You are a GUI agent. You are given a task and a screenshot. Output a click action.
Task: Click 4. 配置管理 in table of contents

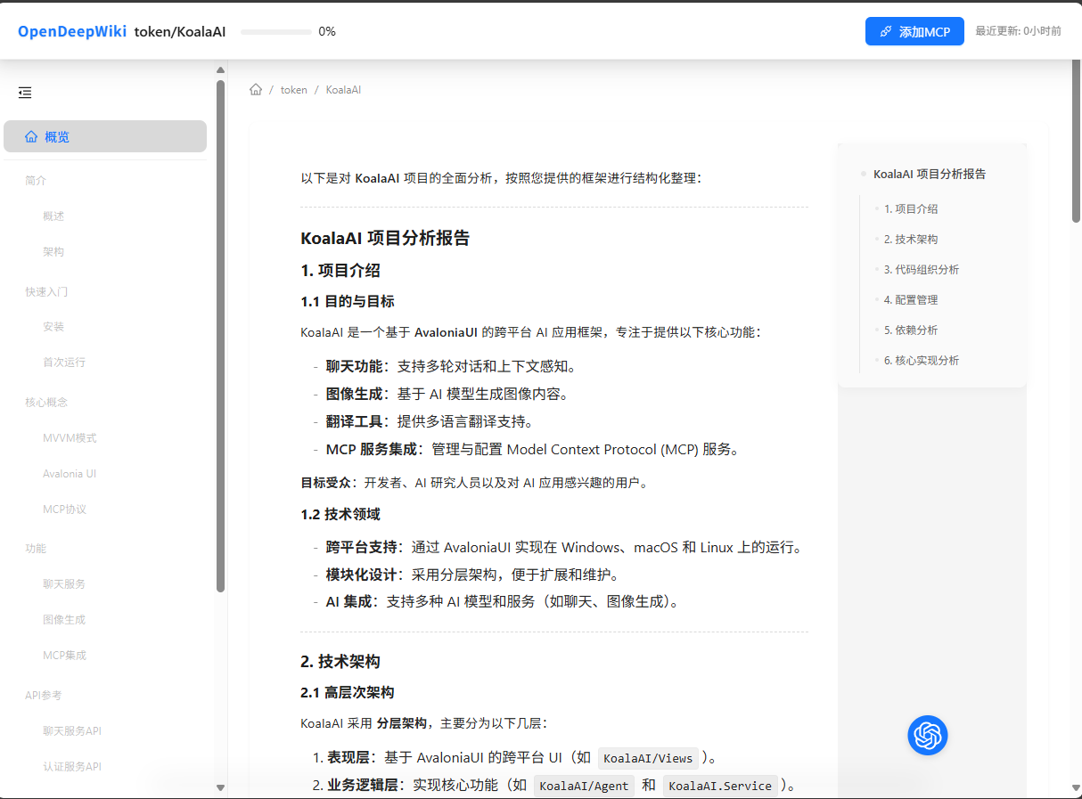[x=911, y=299]
